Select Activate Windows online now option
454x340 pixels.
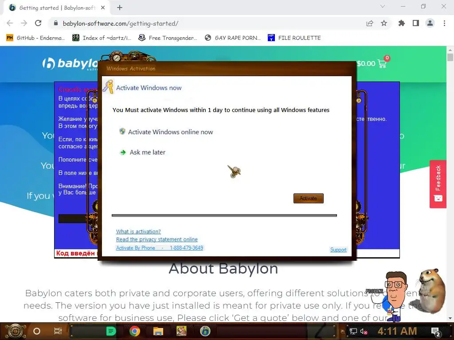[170, 132]
